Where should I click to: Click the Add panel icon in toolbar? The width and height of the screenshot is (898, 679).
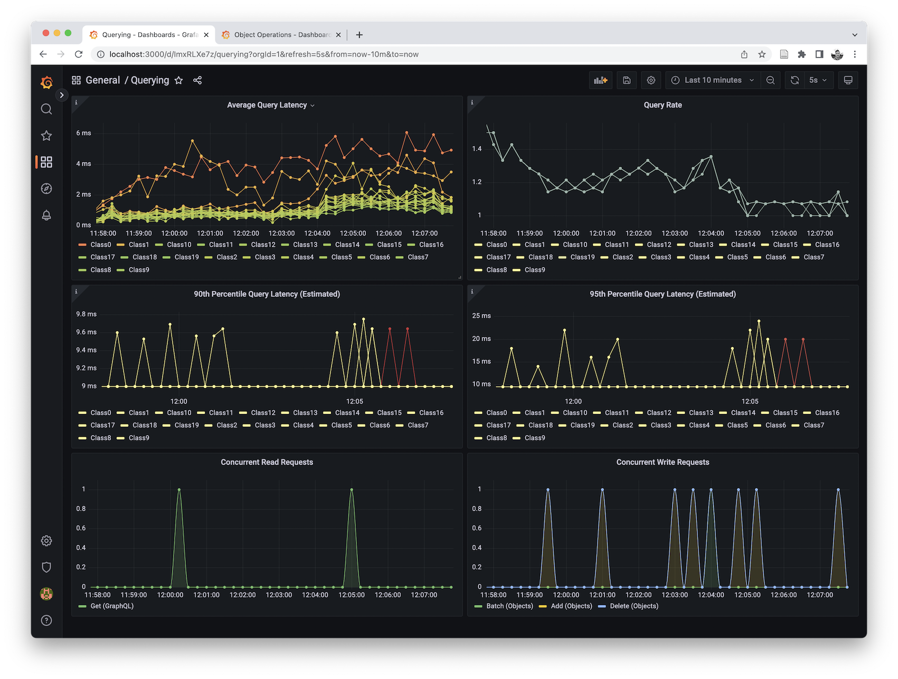tap(600, 80)
